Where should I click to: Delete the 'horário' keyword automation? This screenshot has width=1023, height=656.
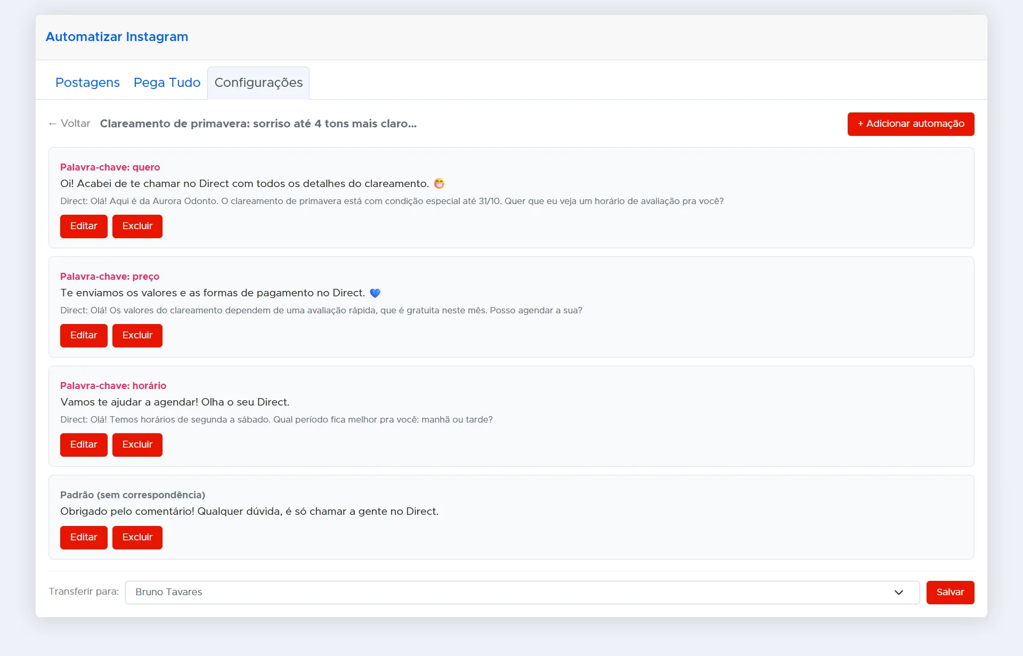(137, 444)
